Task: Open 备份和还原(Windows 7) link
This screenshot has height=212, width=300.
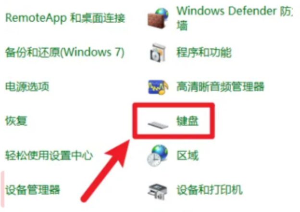Action: [65, 53]
